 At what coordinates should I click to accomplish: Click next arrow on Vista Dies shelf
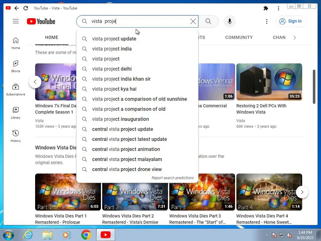302,192
